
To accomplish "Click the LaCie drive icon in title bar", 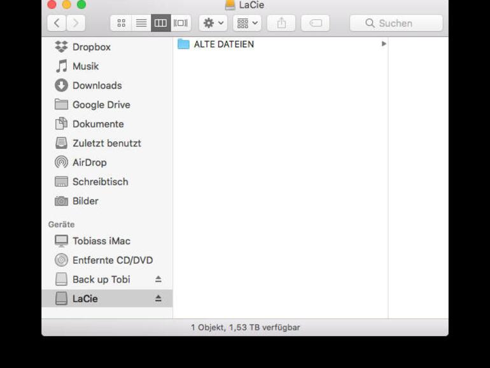I will pyautogui.click(x=230, y=4).
